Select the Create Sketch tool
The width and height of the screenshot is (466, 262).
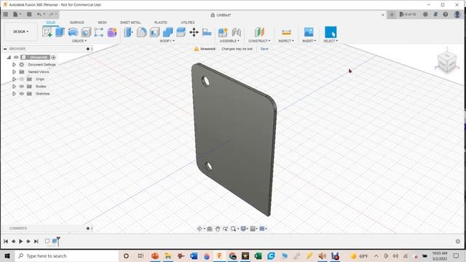click(x=47, y=32)
